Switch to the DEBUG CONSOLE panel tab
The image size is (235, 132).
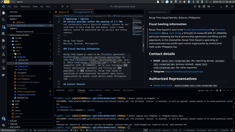[x=95, y=90]
